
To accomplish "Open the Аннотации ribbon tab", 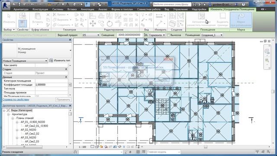I will [x=87, y=9].
